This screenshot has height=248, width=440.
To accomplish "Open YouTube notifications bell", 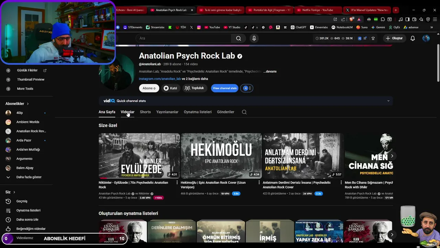I will [413, 38].
